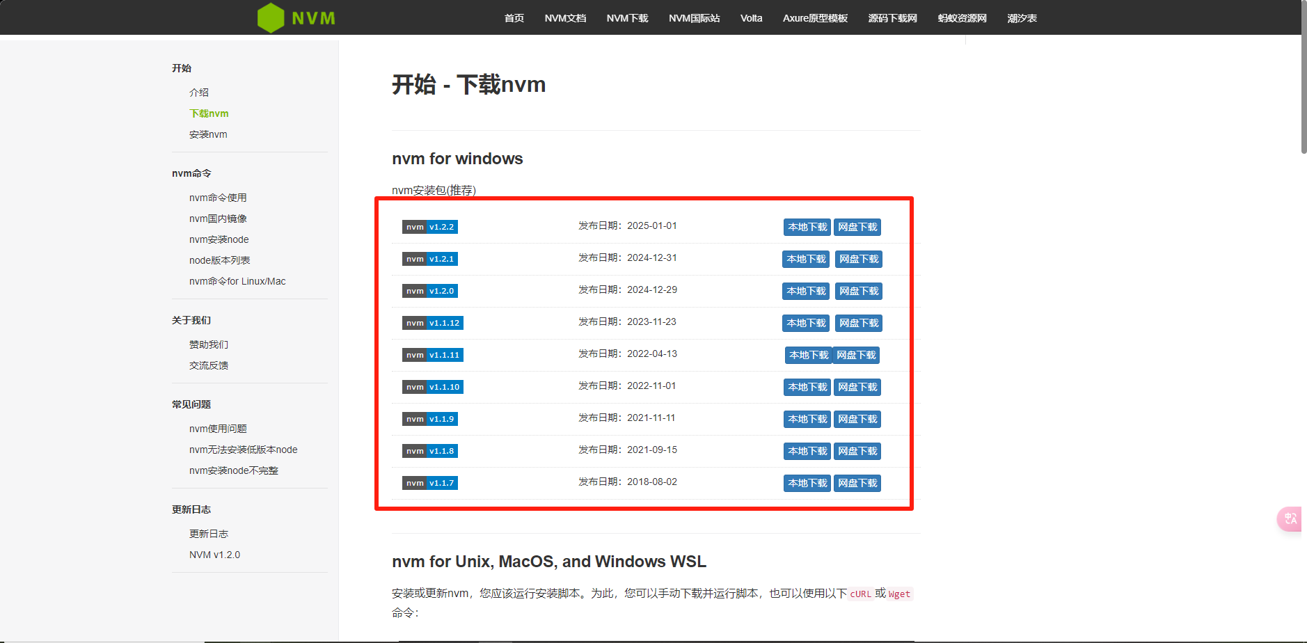Click the page vertical scrollbar thumb
Viewport: 1307px width, 643px height.
[x=1304, y=77]
